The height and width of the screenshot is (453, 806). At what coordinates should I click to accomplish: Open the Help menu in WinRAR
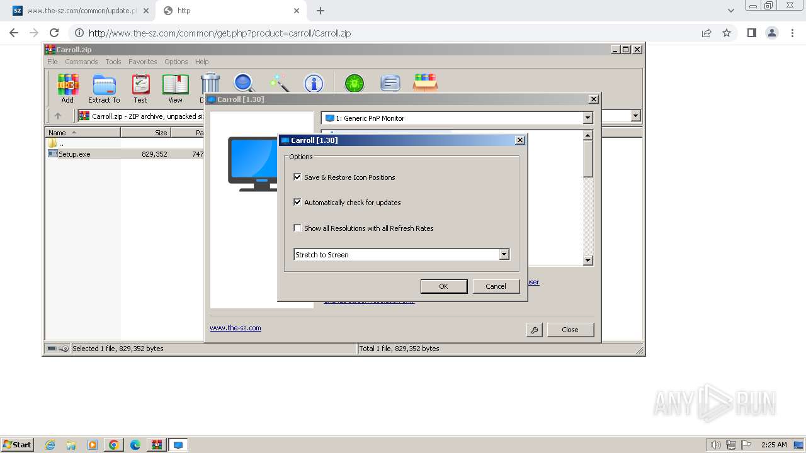click(x=201, y=62)
